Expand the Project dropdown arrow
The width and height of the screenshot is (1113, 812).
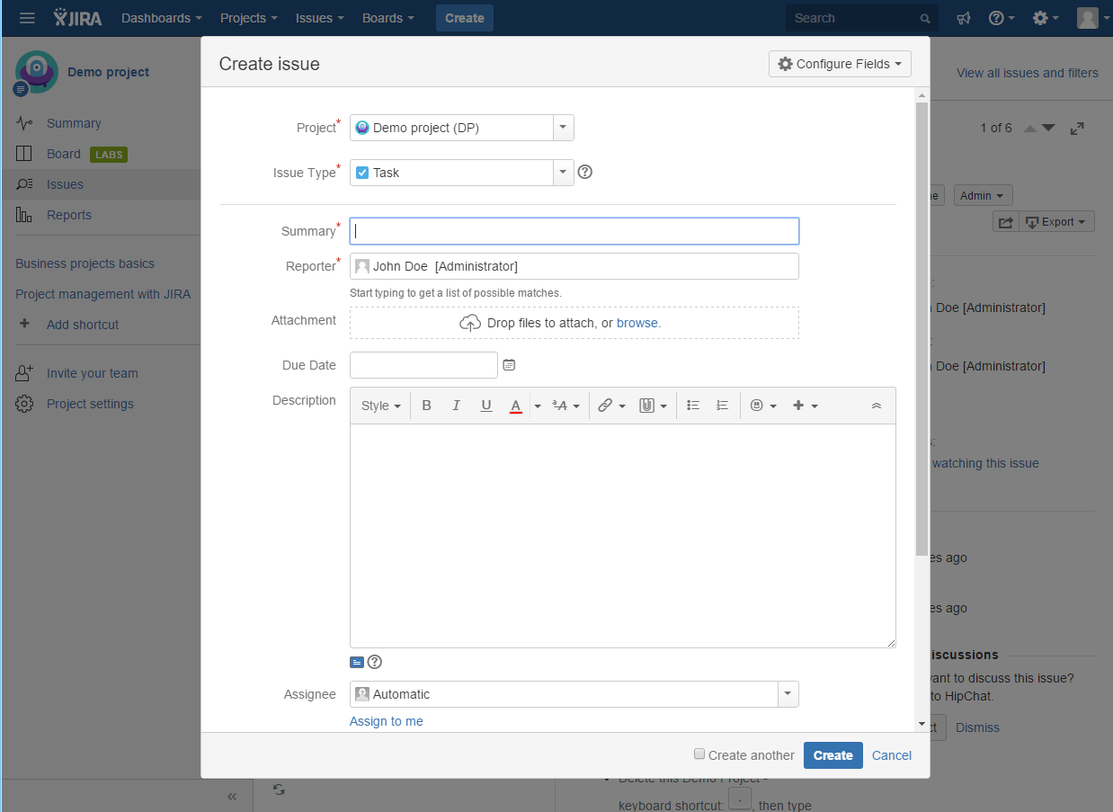(563, 128)
